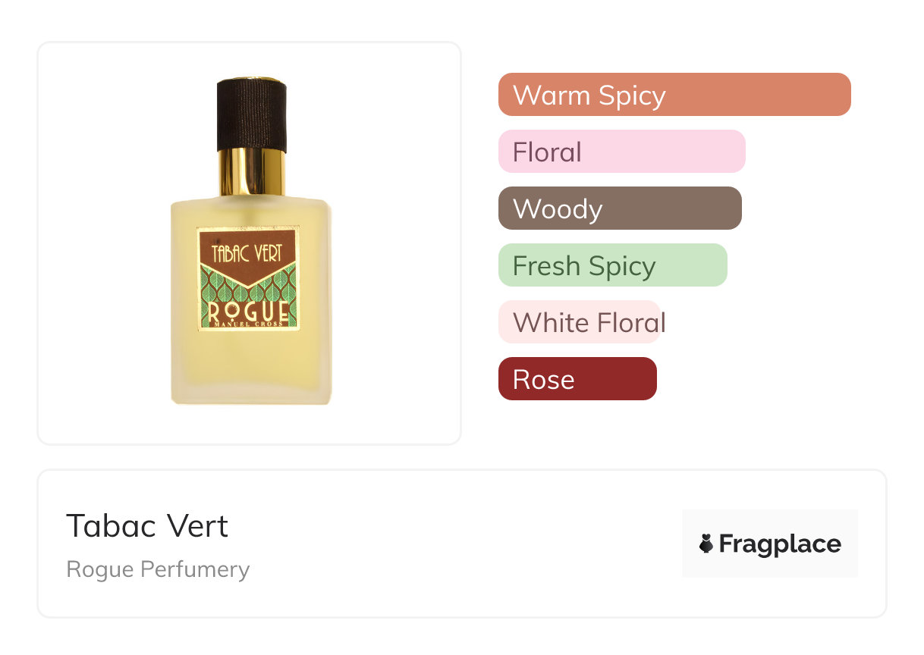Viewport: 924px width, 655px height.
Task: Click the MANUEL CROSS text on label
Action: coord(248,324)
